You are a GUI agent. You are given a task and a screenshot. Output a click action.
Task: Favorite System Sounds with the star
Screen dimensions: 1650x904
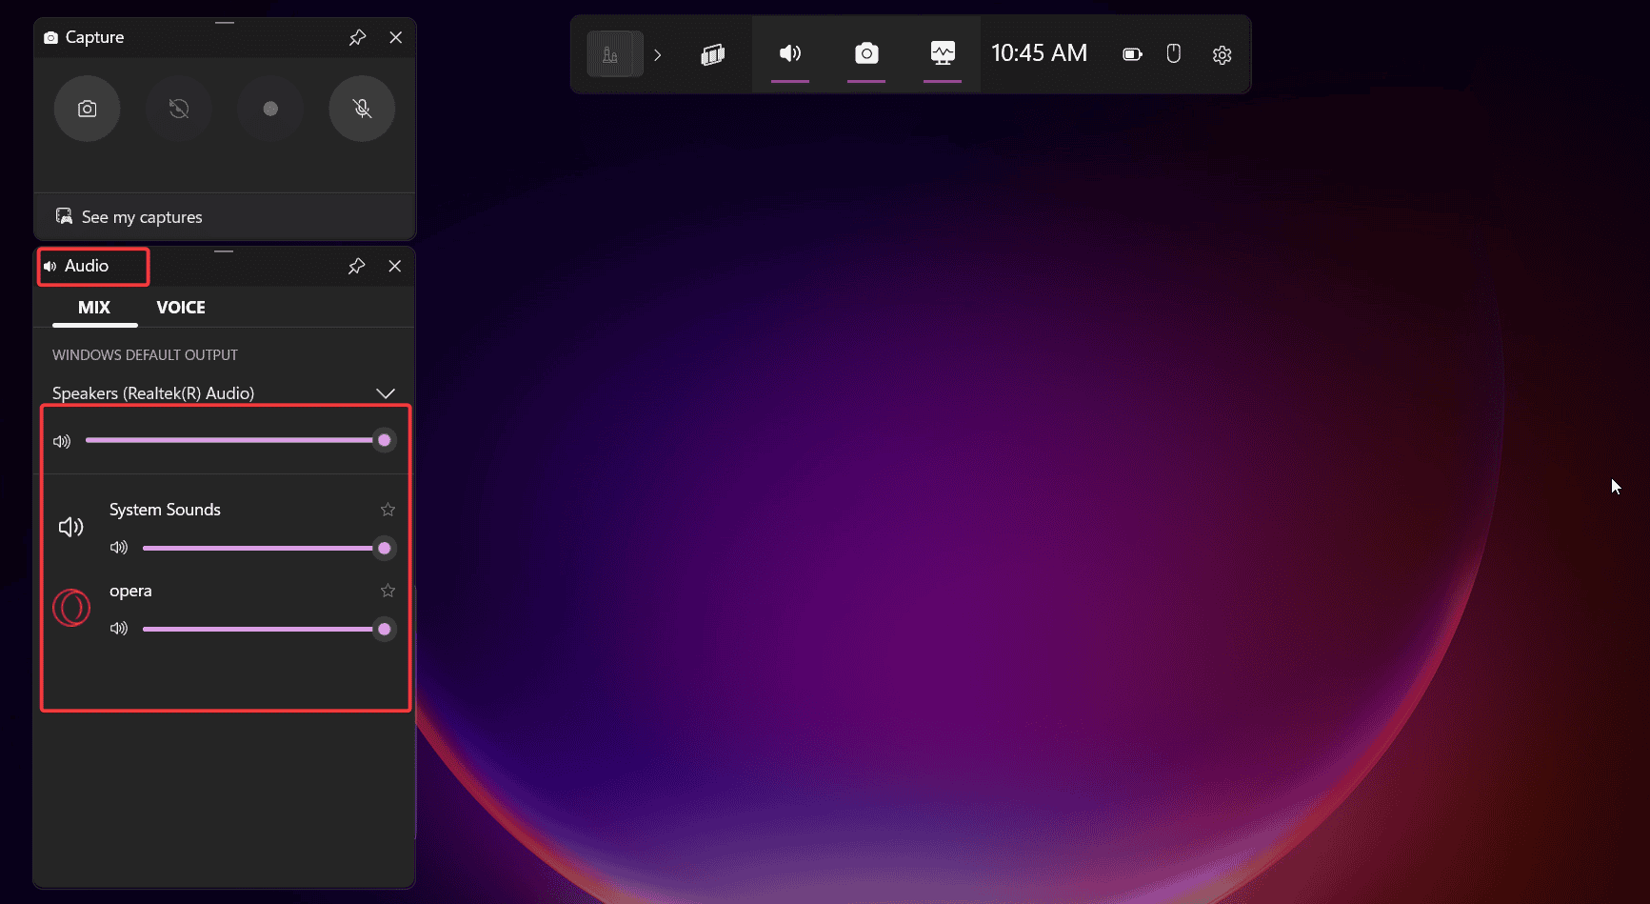click(x=388, y=510)
